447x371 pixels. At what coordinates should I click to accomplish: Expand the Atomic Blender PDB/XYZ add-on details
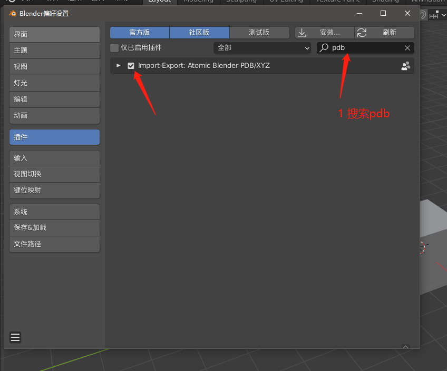(118, 66)
